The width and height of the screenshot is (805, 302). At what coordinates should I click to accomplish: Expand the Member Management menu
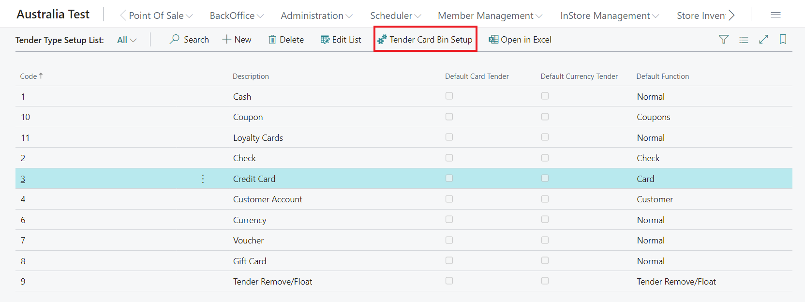click(490, 15)
